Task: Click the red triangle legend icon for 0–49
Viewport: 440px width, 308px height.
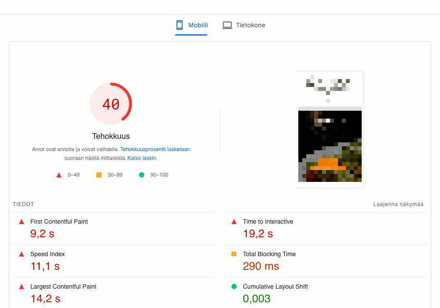Action: pyautogui.click(x=59, y=175)
